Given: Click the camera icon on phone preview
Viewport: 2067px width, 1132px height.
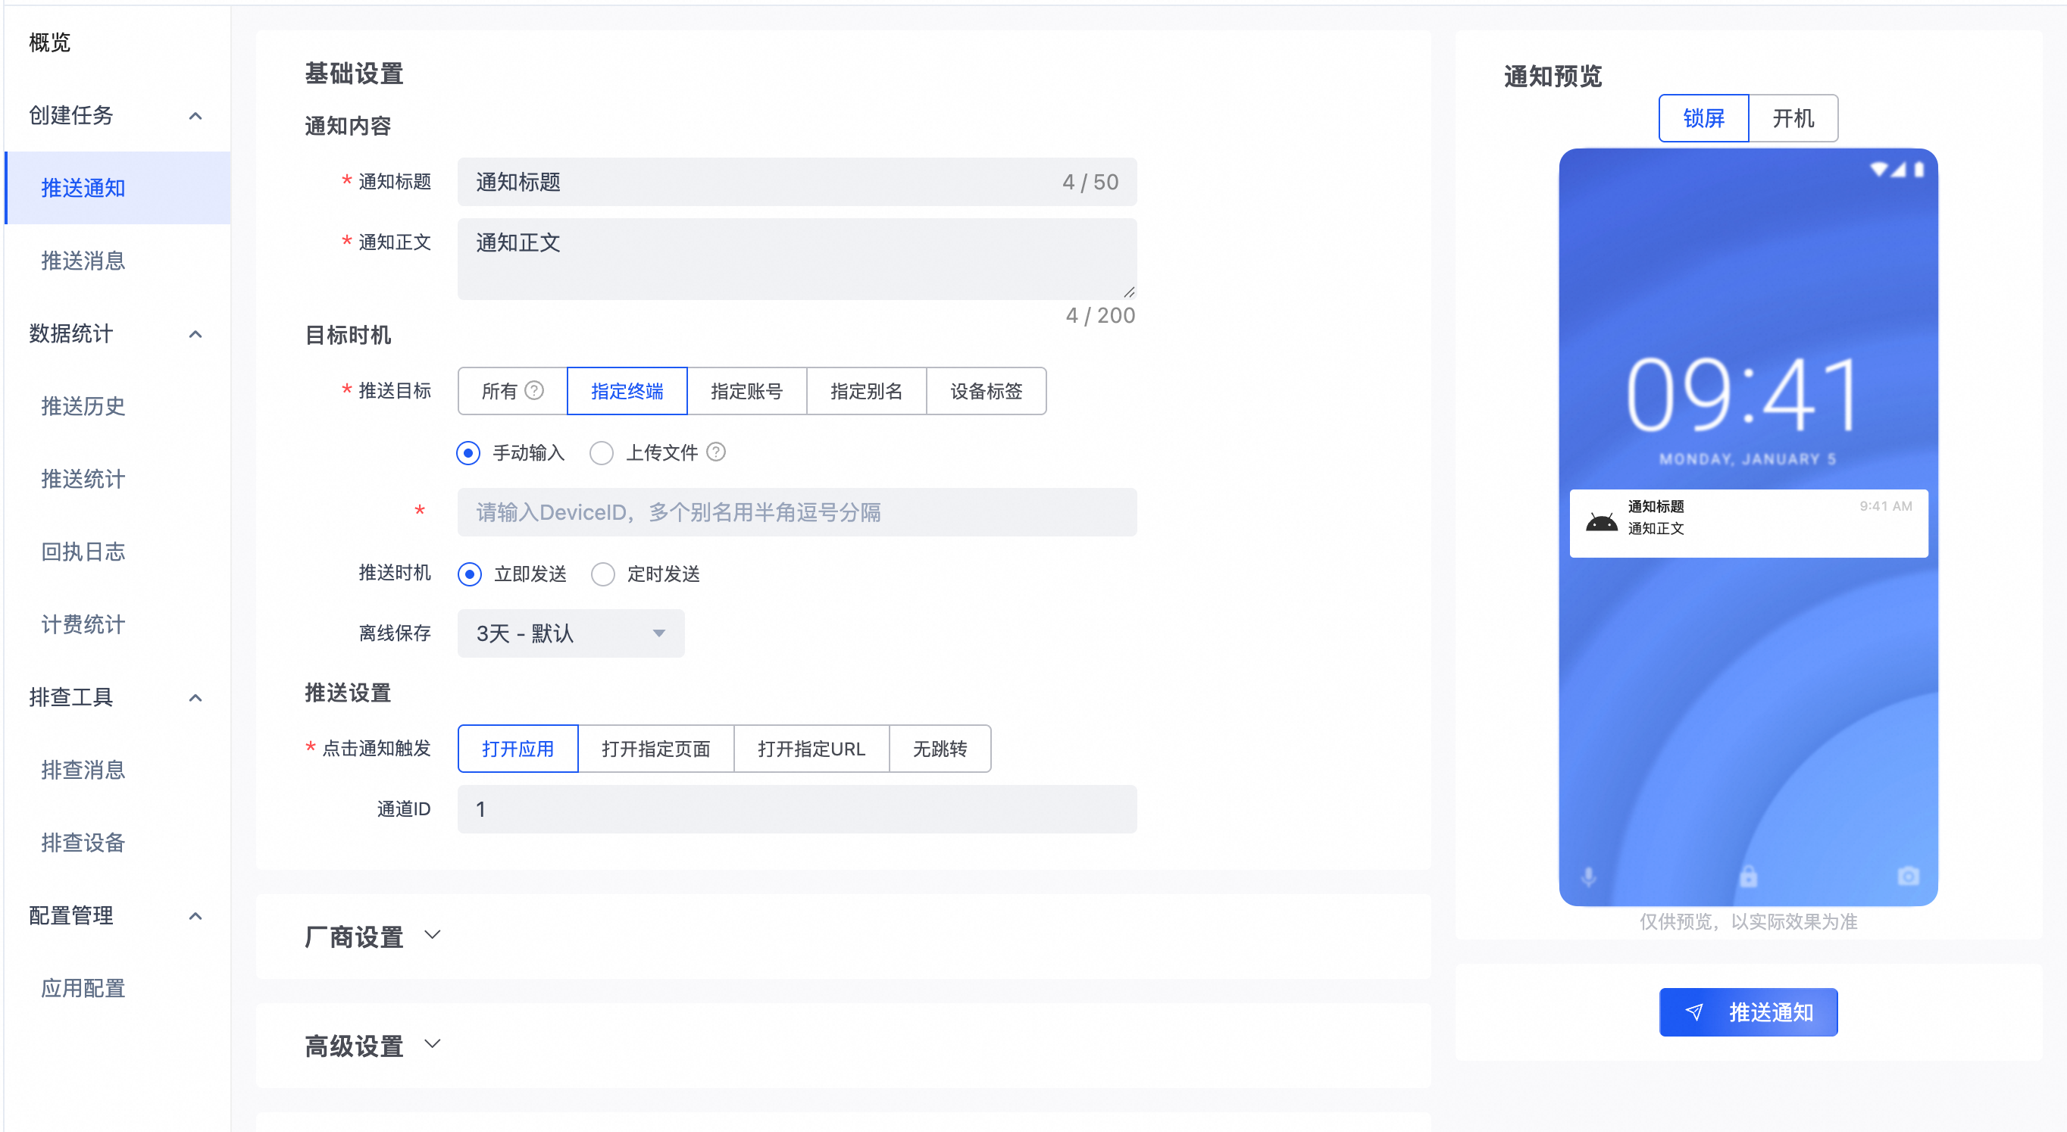Looking at the screenshot, I should tap(1908, 876).
